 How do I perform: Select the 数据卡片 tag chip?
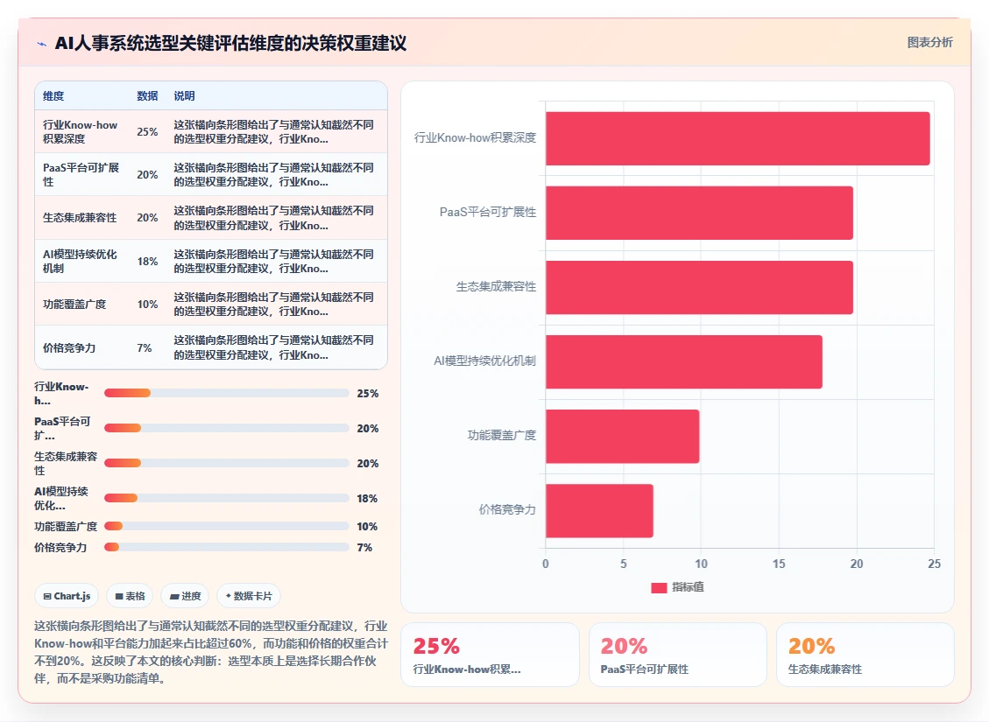coord(249,596)
